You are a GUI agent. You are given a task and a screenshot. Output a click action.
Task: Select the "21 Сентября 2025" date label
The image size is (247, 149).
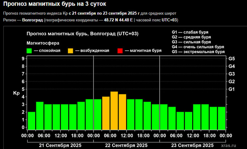coord(61,145)
